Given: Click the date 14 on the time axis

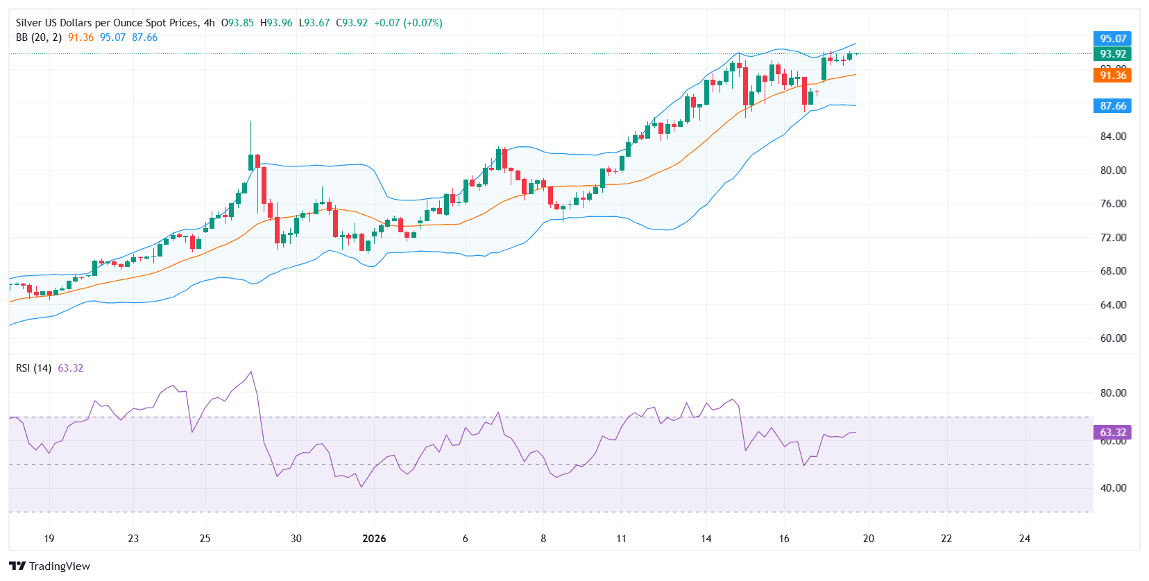Looking at the screenshot, I should tap(706, 539).
